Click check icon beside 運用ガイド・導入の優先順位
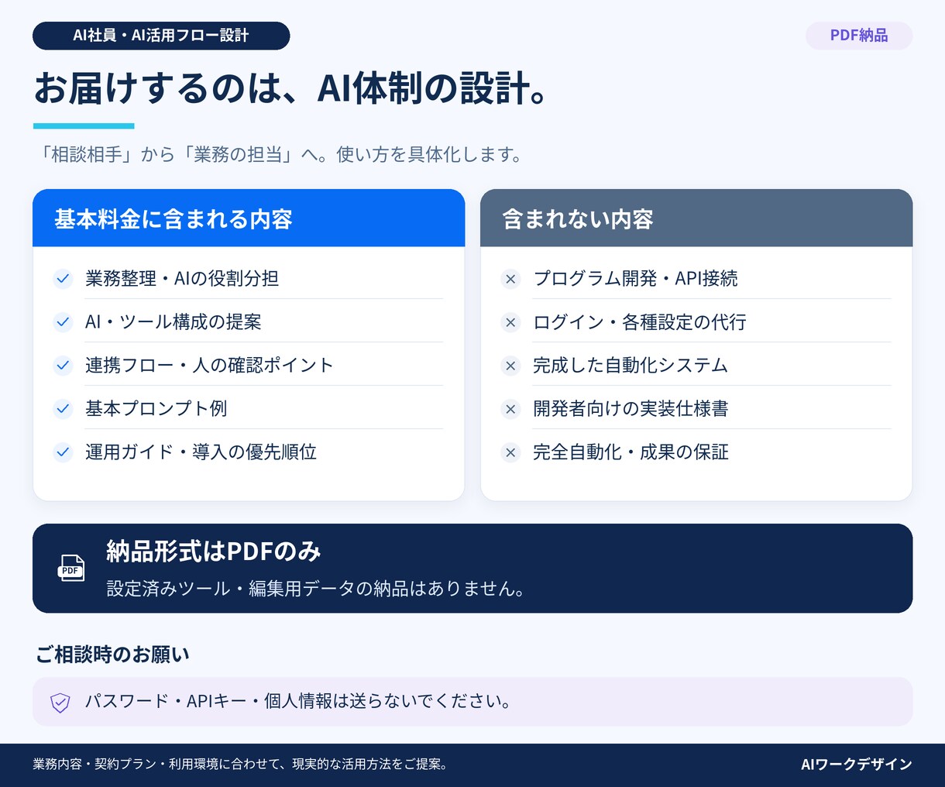Image resolution: width=945 pixels, height=787 pixels. pos(63,452)
